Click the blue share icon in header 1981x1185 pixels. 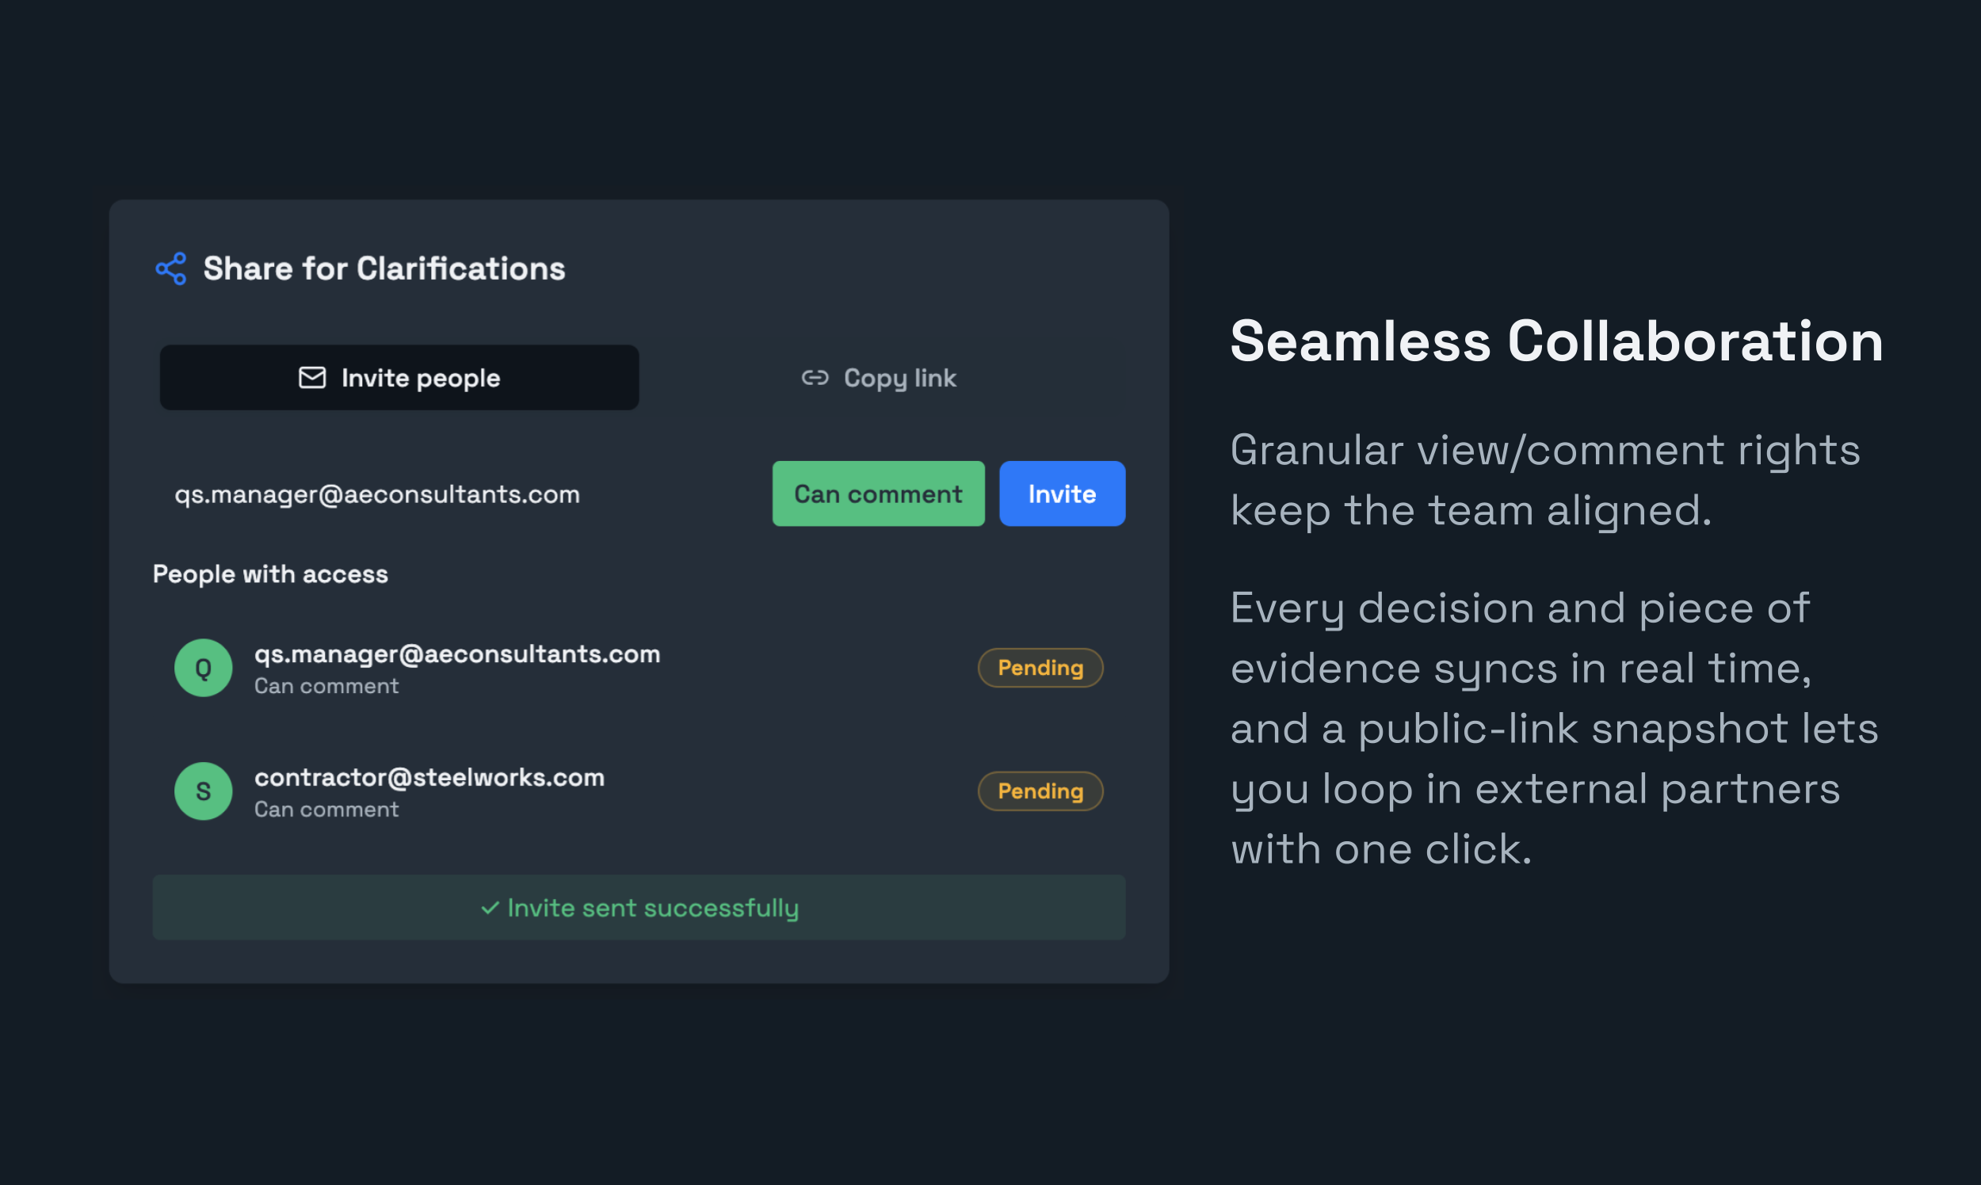click(171, 269)
